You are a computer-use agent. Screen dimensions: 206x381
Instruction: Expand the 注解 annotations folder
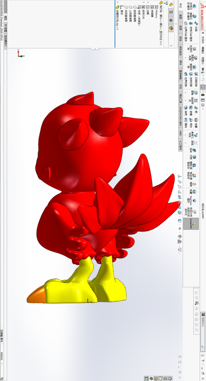(x=148, y=2)
